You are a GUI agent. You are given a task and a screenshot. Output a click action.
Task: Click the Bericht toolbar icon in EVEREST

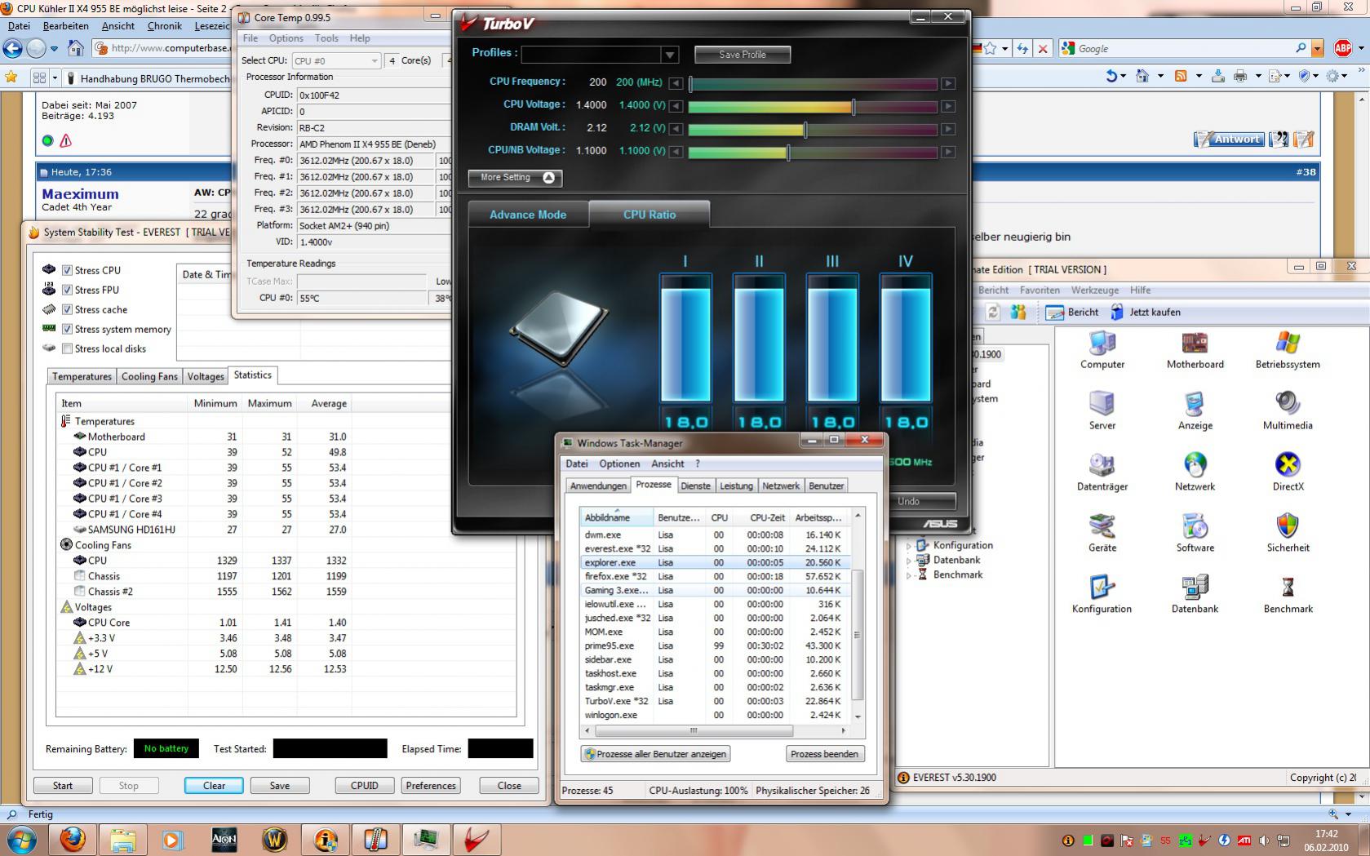(1072, 313)
